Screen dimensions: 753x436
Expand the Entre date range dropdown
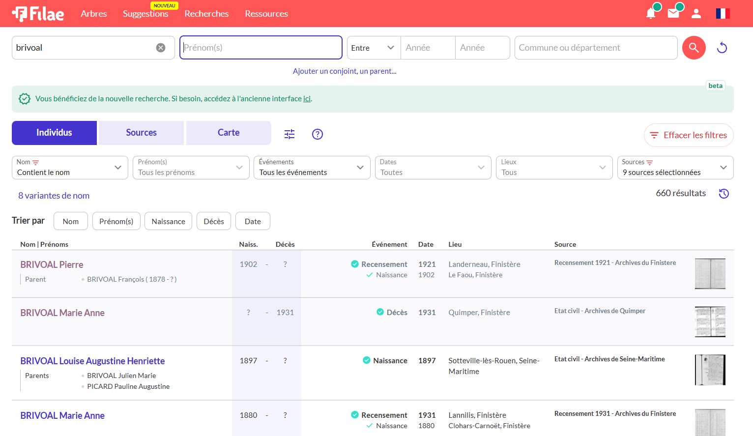pos(374,48)
